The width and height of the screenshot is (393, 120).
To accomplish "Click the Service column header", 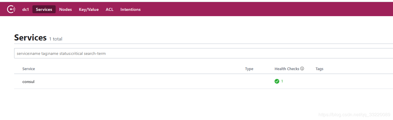I will [29, 69].
